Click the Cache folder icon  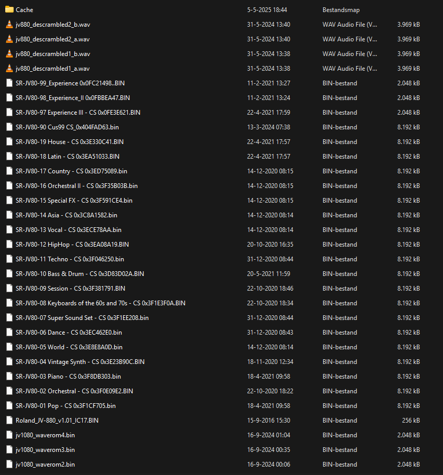pyautogui.click(x=9, y=10)
